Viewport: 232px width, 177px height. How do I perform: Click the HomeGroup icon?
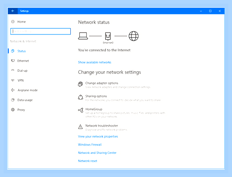tap(80, 110)
